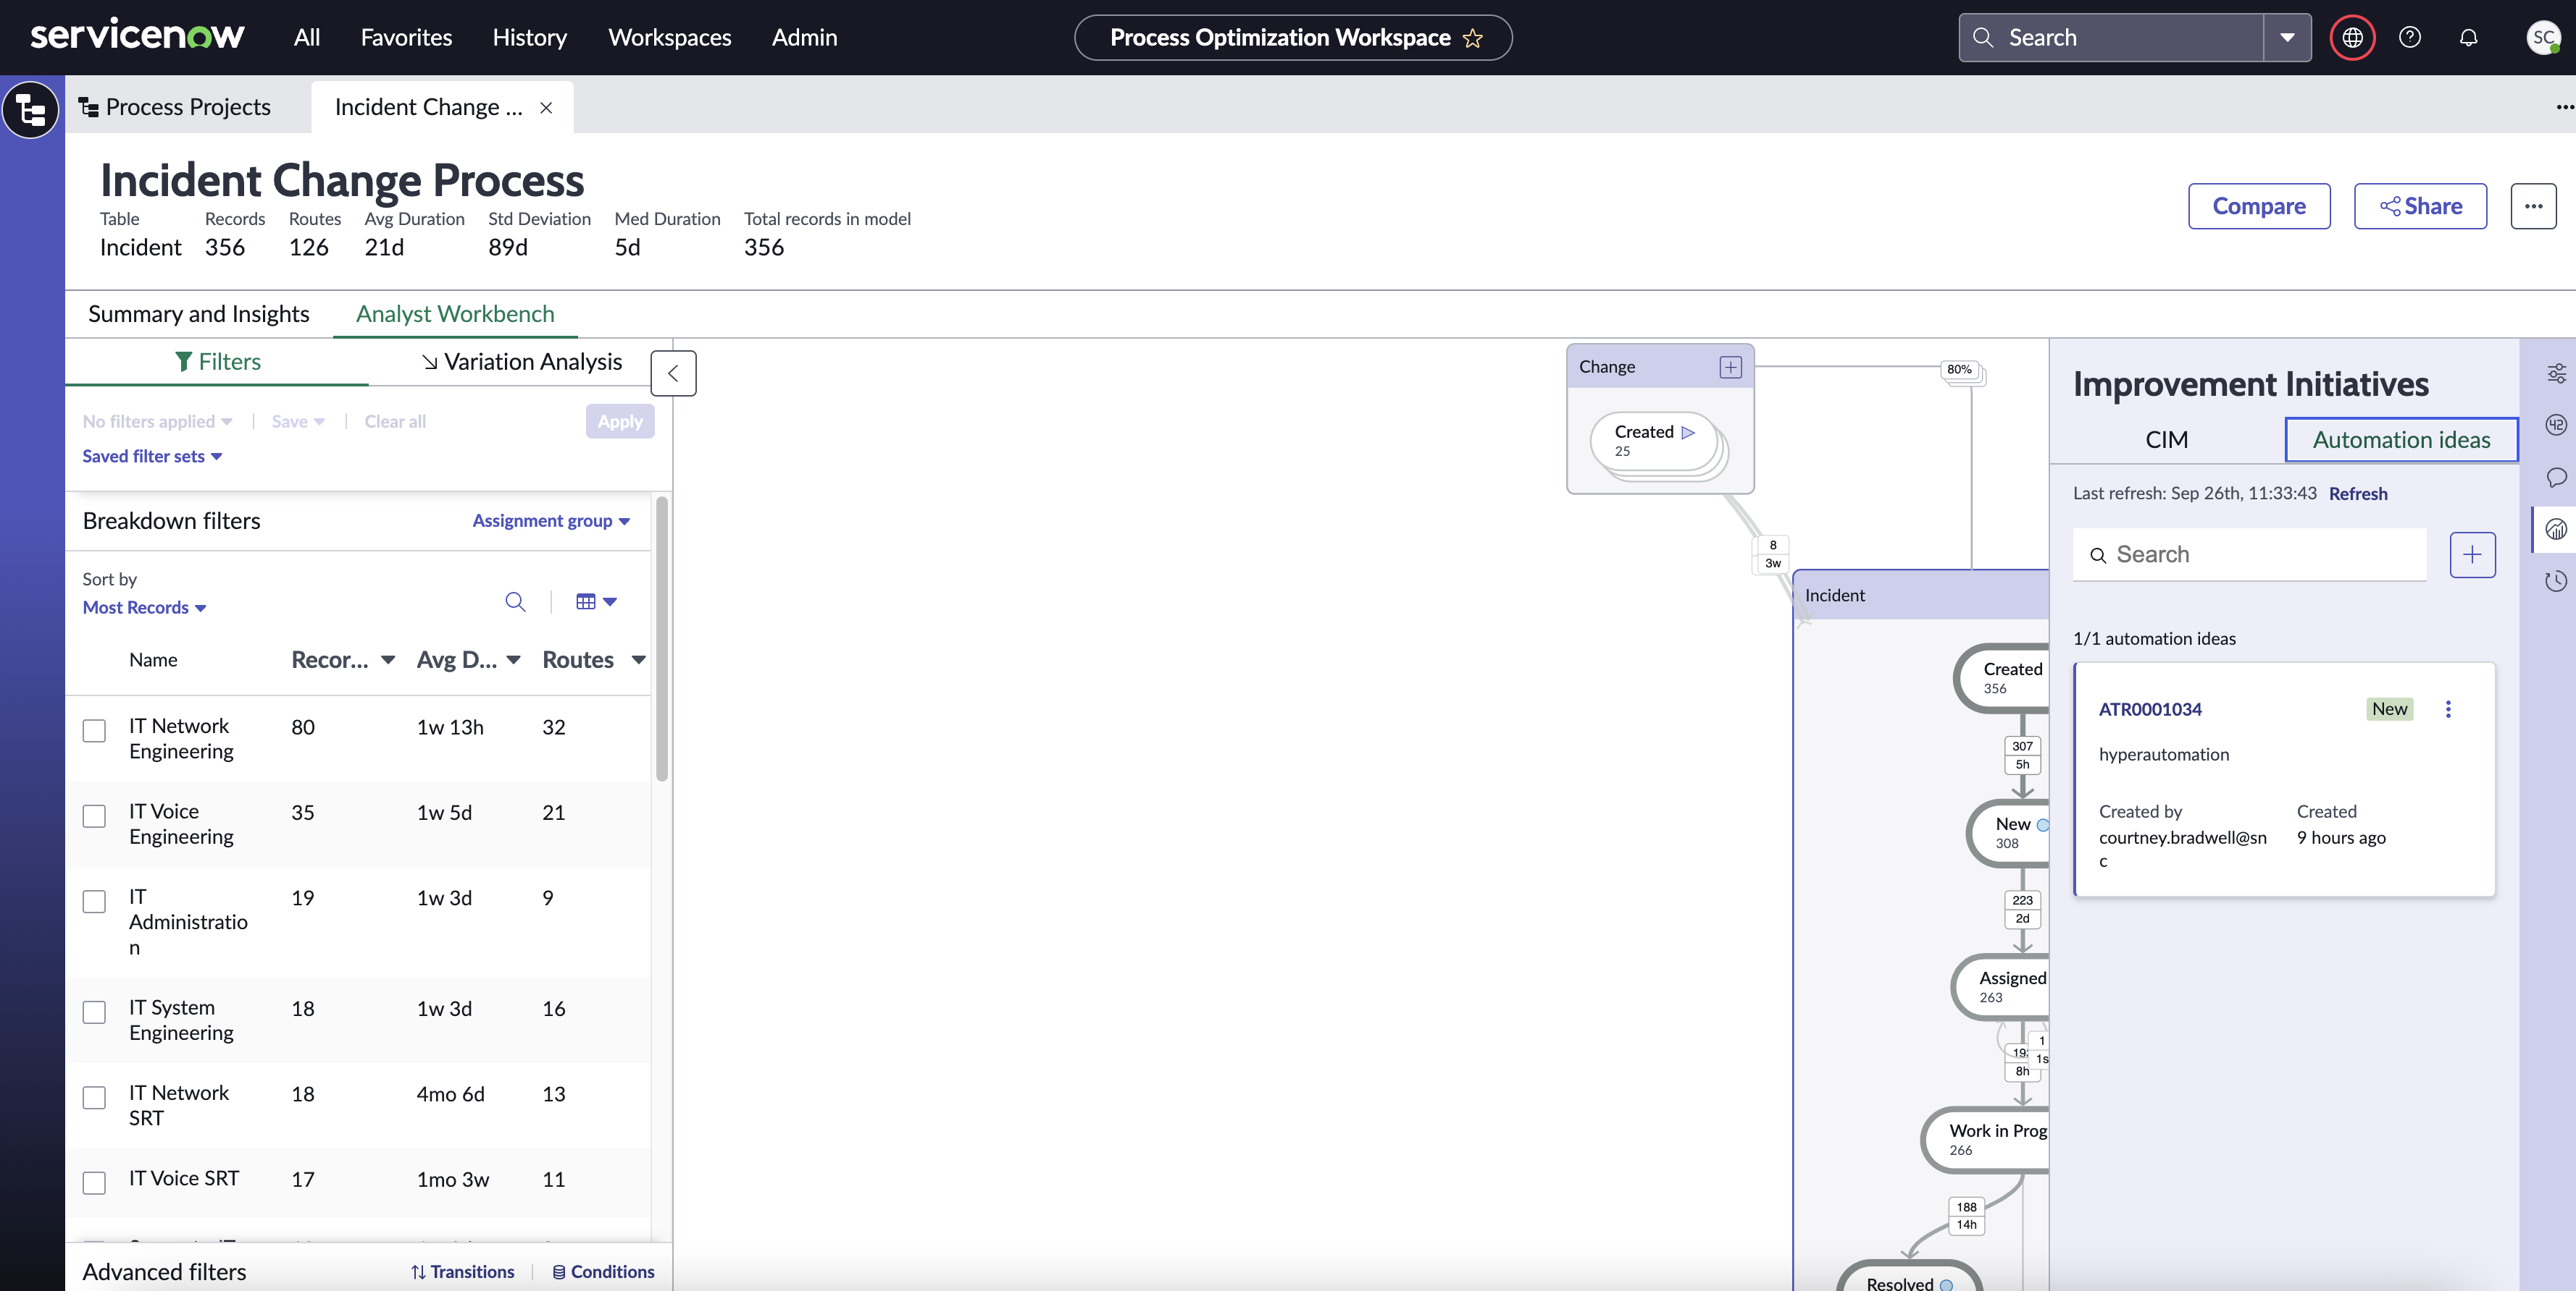Viewport: 2576px width, 1291px height.
Task: Check the IT System Engineering checkbox
Action: click(x=94, y=1012)
